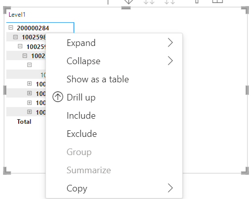This screenshot has height=199, width=252.
Task: Choose Exclude from the context menu
Action: (x=114, y=134)
